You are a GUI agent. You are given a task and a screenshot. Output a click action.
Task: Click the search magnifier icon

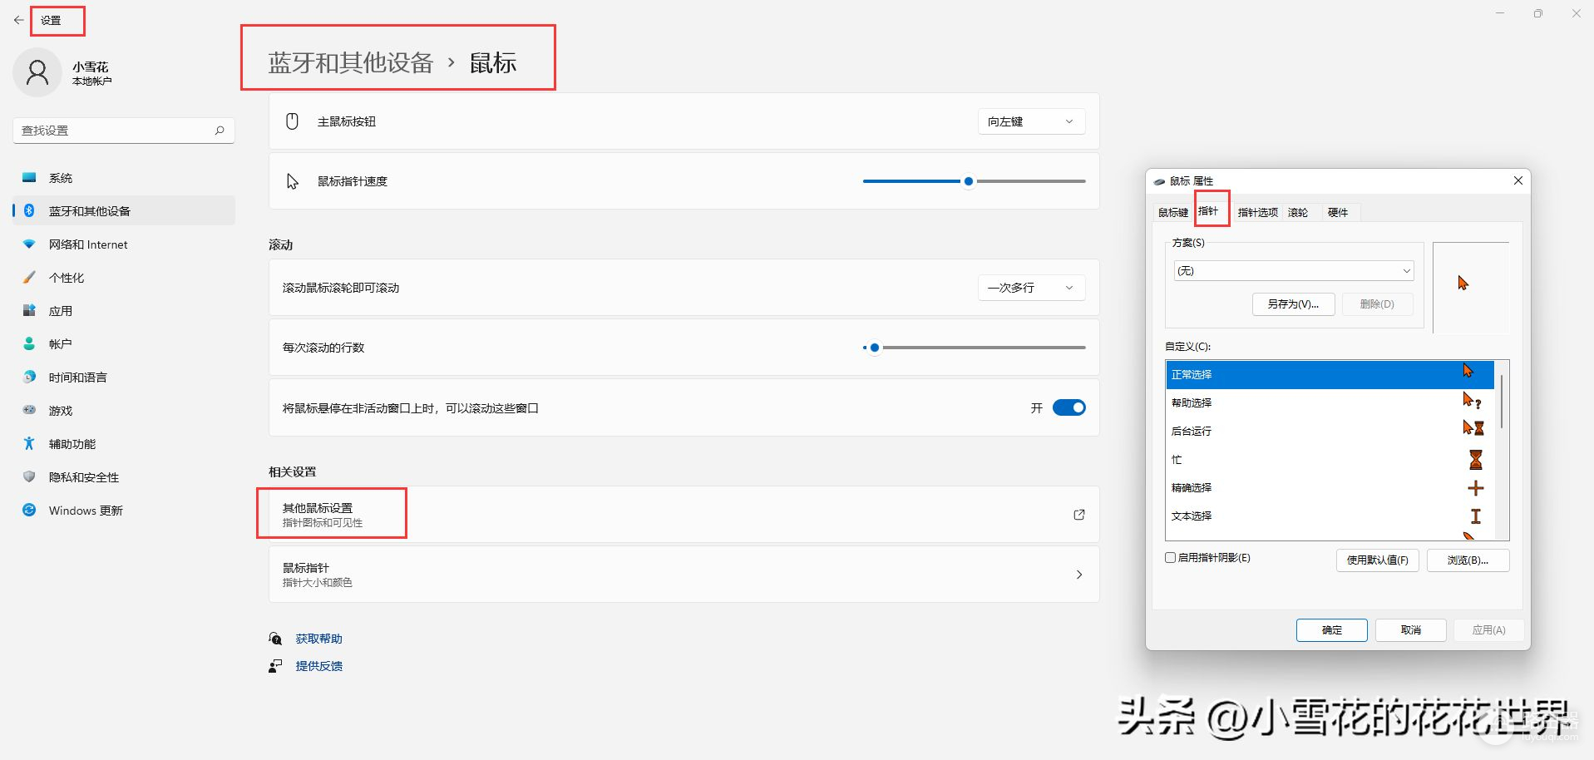(220, 131)
